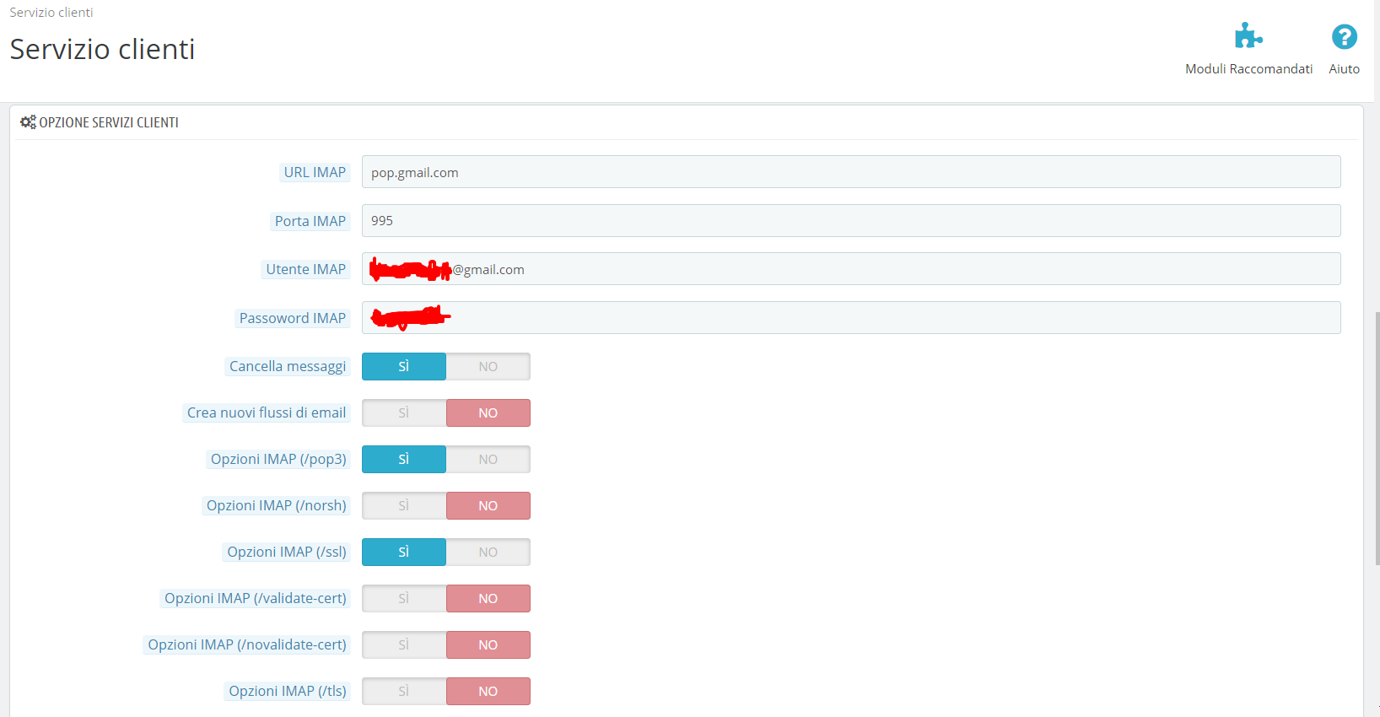Enable SÌ for Opzioni IMAP (/ssl)
Viewport: 1380px width, 717px height.
click(404, 552)
